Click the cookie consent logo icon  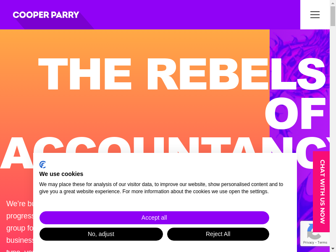(x=43, y=165)
